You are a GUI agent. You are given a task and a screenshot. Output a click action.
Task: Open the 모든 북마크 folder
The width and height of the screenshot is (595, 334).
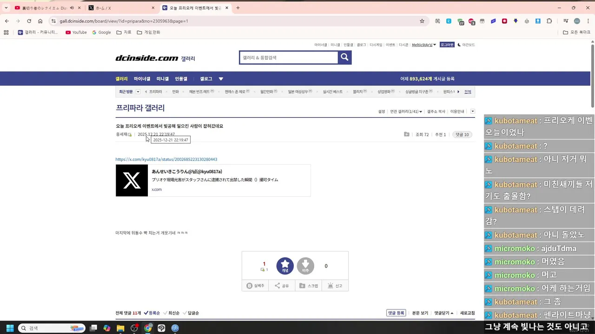pos(576,32)
